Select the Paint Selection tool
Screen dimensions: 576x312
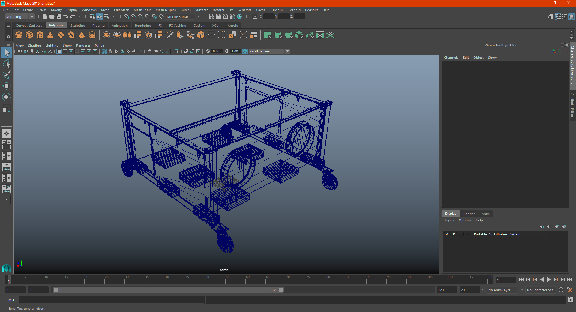click(x=6, y=75)
